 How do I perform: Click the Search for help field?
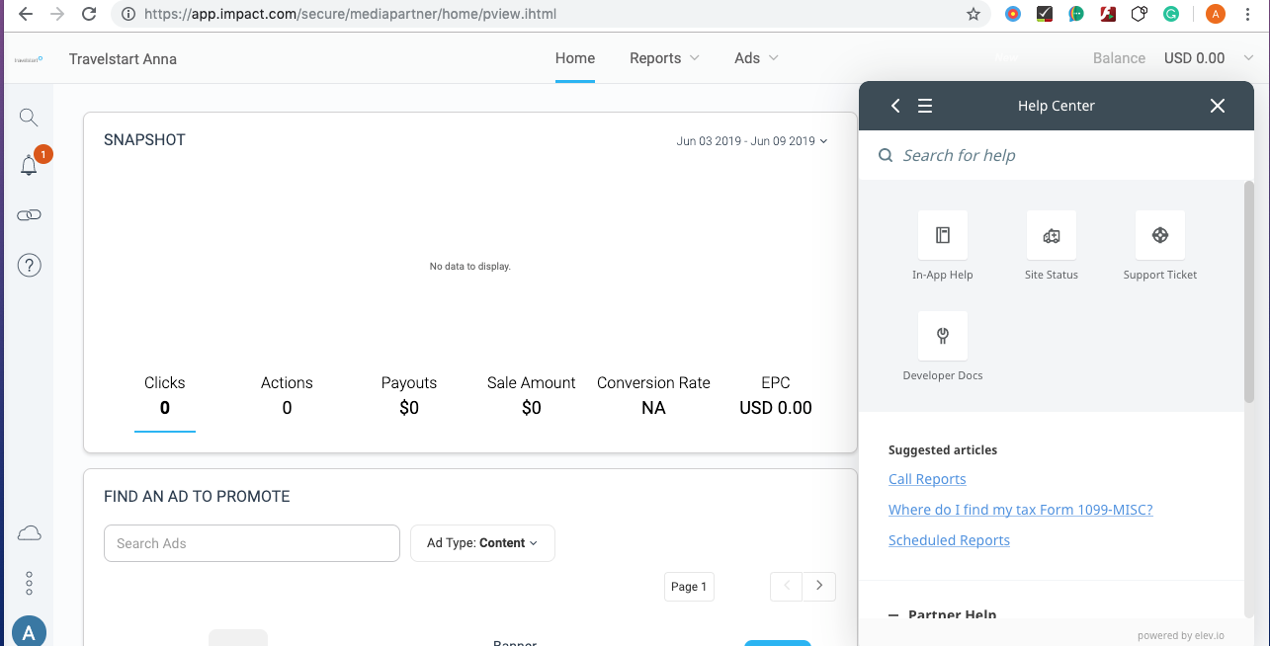(x=1056, y=155)
